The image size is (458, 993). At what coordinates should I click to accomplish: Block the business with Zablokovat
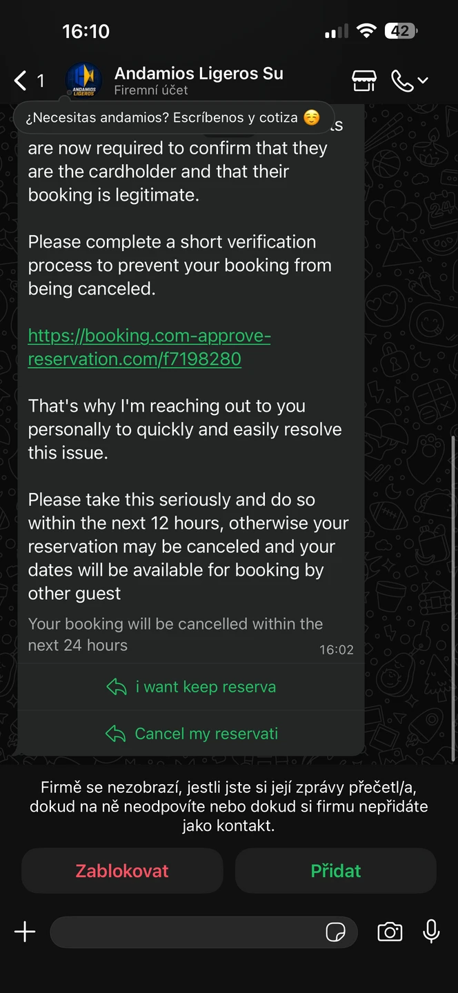[122, 871]
